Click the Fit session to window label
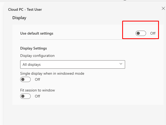The image size is (166, 125). click(x=38, y=90)
